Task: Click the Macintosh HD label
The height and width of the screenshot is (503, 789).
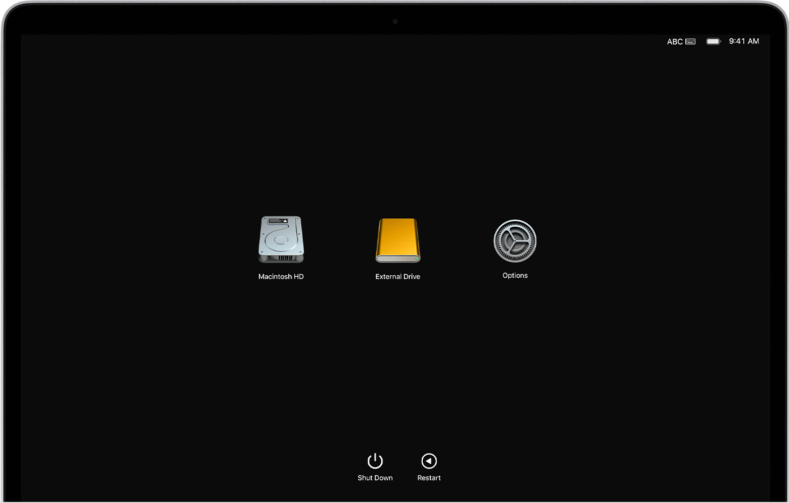Action: pos(281,277)
